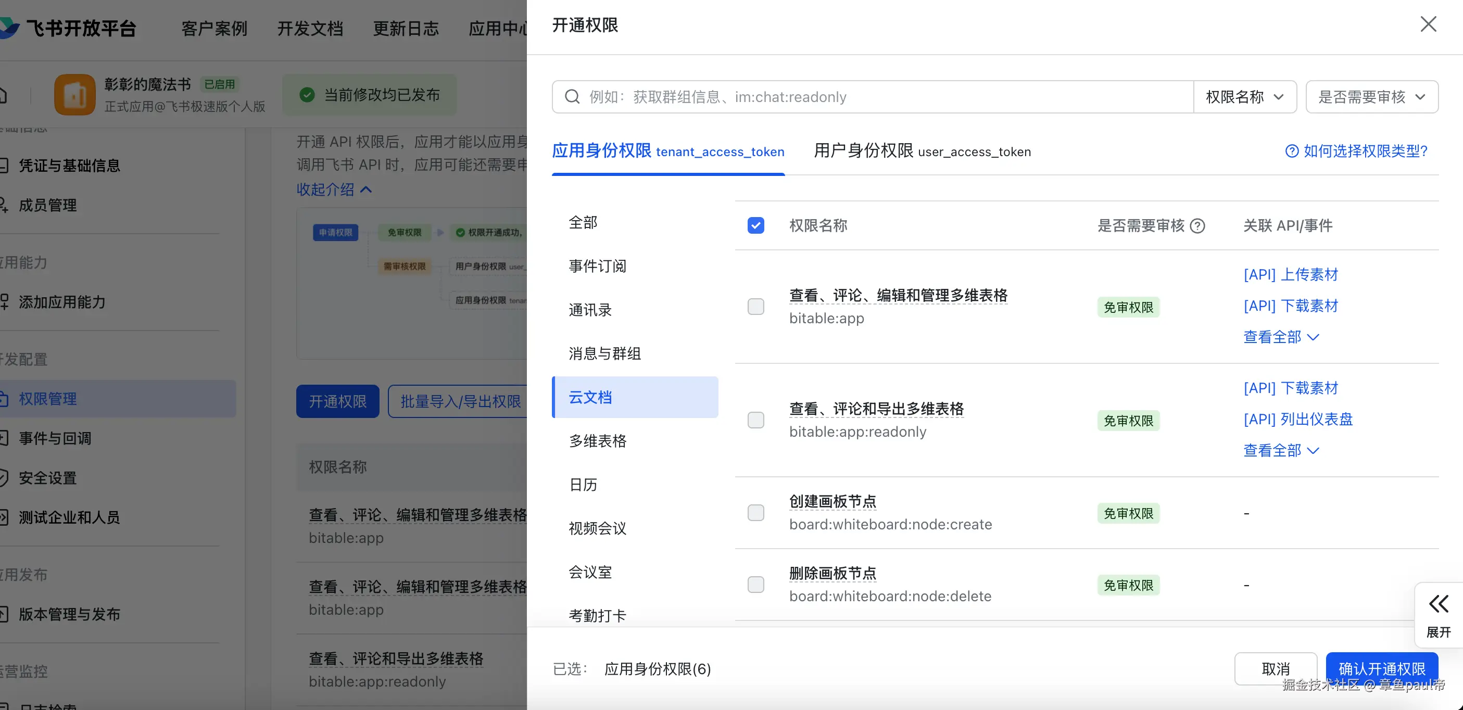The height and width of the screenshot is (710, 1463).
Task: Click the 展开 double-arrow icon
Action: (1438, 604)
